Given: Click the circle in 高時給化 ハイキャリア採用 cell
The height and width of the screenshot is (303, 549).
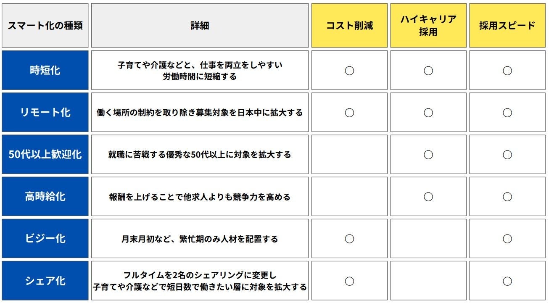Looking at the screenshot, I should 428,197.
